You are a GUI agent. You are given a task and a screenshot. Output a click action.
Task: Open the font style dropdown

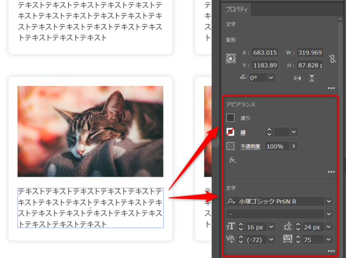(x=329, y=214)
